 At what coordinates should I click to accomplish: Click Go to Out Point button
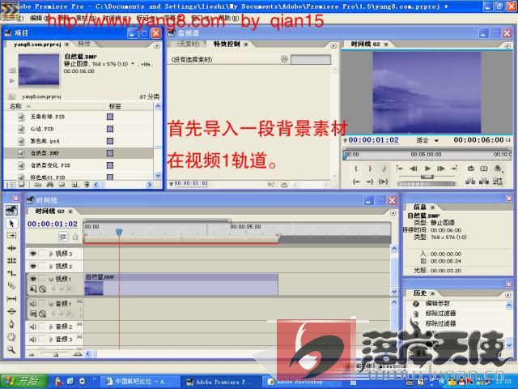click(370, 182)
